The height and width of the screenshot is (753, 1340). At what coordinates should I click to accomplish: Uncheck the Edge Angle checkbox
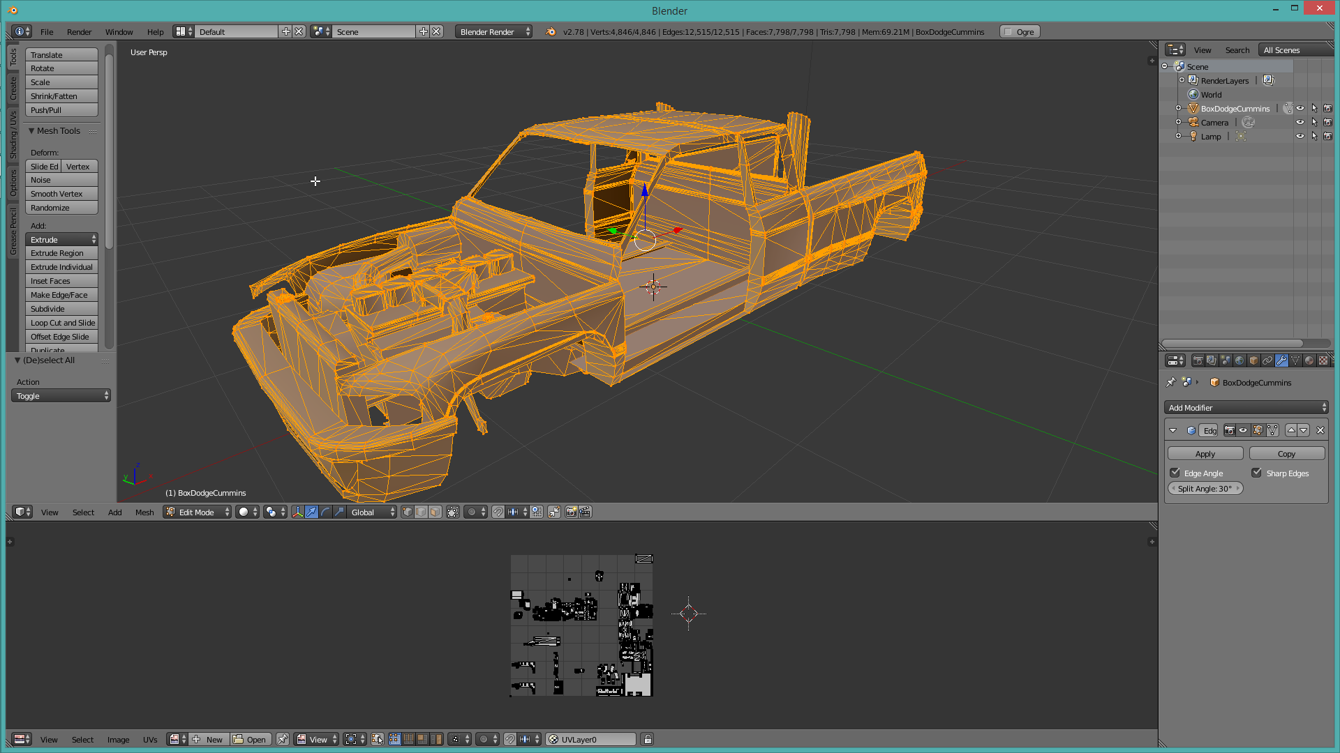1175,473
